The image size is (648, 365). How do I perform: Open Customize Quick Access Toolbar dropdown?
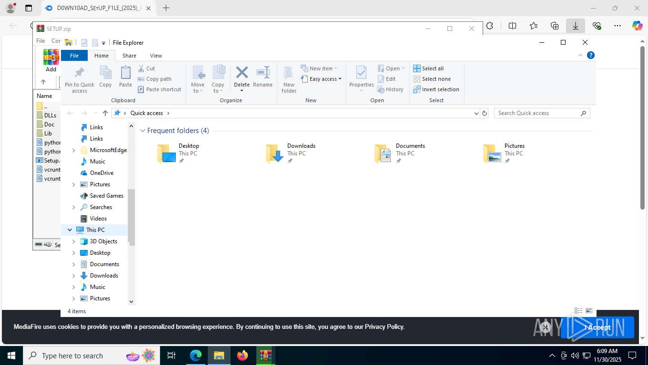(x=104, y=43)
